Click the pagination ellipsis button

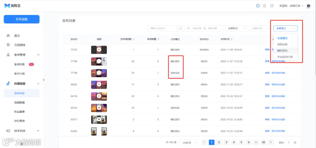coord(256,142)
